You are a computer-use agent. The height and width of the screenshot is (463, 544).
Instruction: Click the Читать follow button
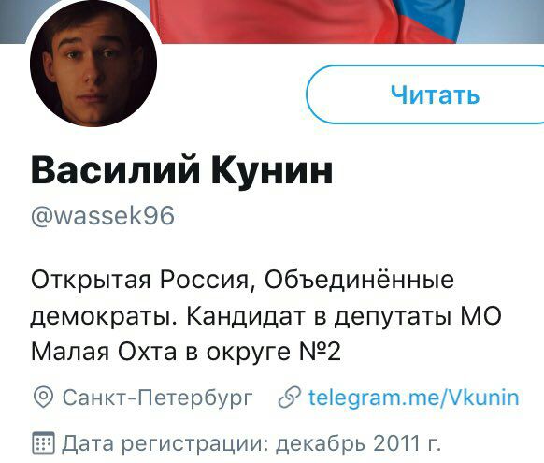point(425,94)
